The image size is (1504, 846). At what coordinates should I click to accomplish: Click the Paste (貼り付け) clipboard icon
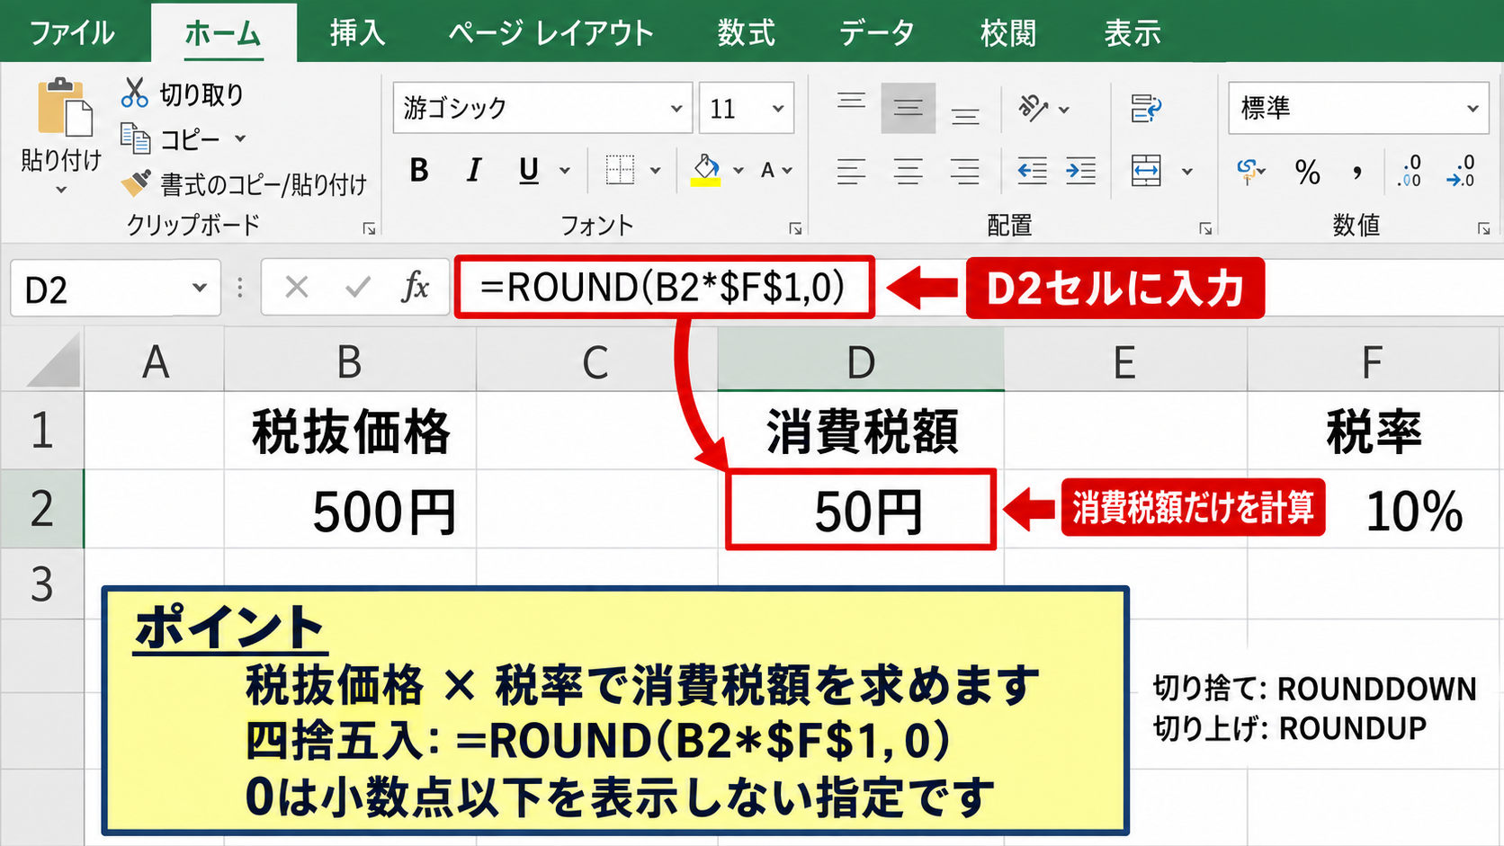coord(64,107)
